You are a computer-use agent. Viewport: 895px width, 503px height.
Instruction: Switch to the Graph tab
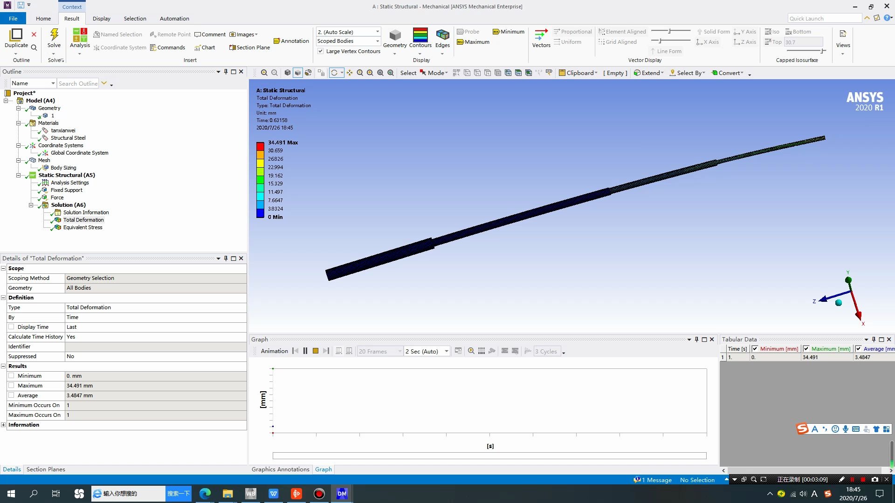click(324, 469)
